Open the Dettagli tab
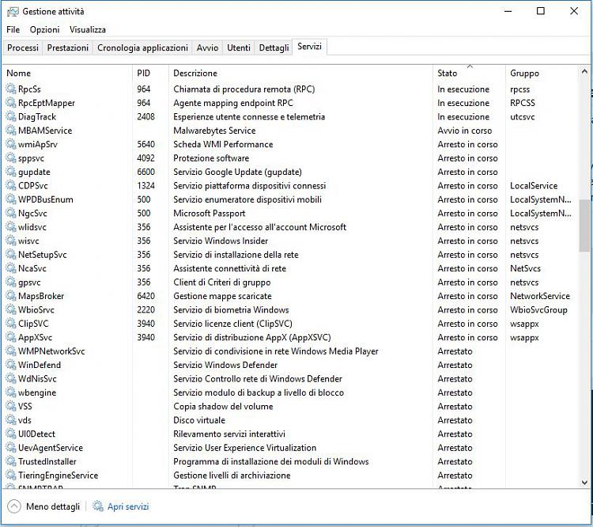This screenshot has width=593, height=527. 274,47
